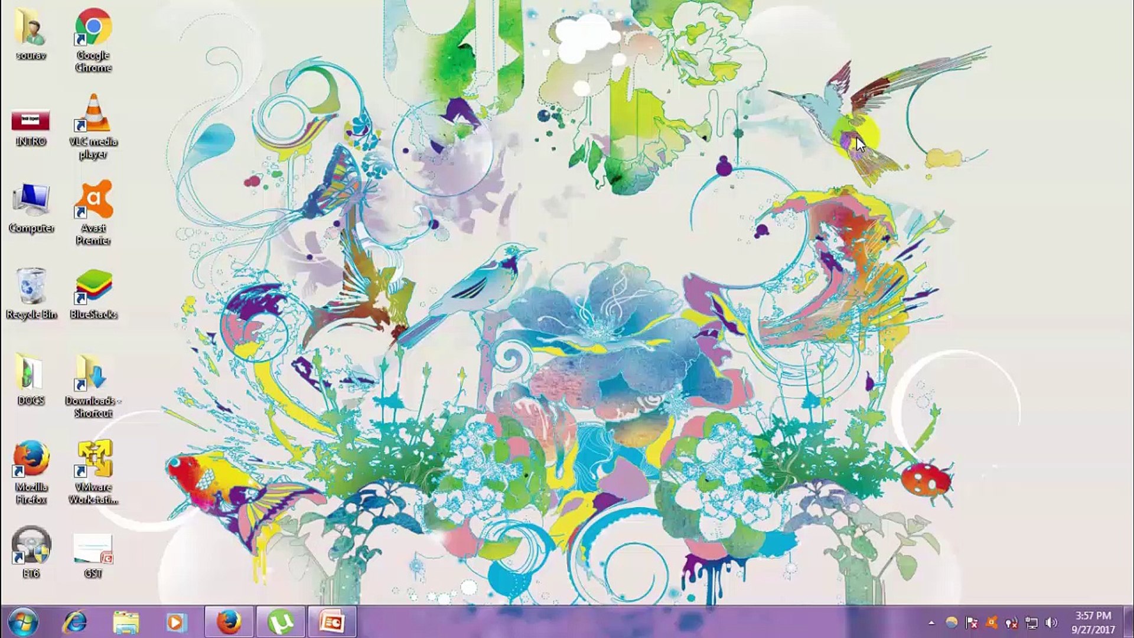
Task: Click the lightbulb tray icon with red X
Action: tap(1011, 623)
